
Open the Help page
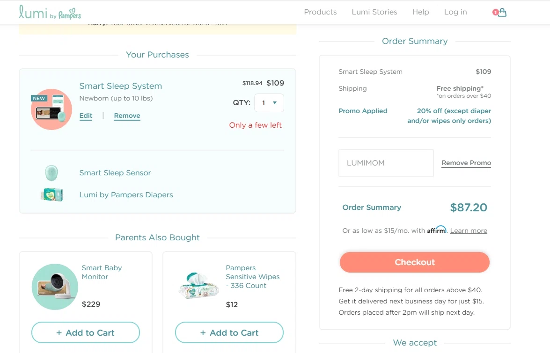(420, 12)
